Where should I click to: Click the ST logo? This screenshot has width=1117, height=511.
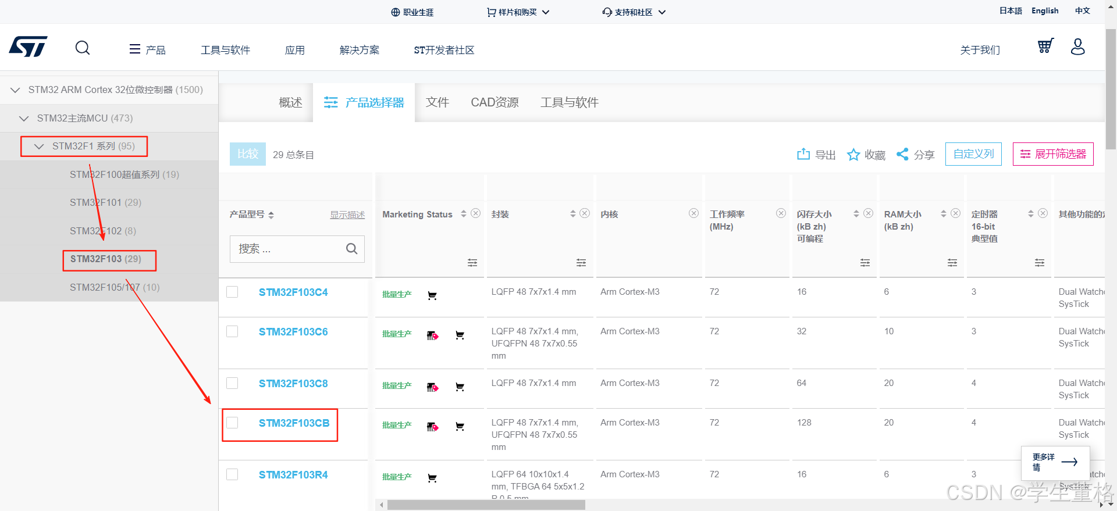click(28, 47)
